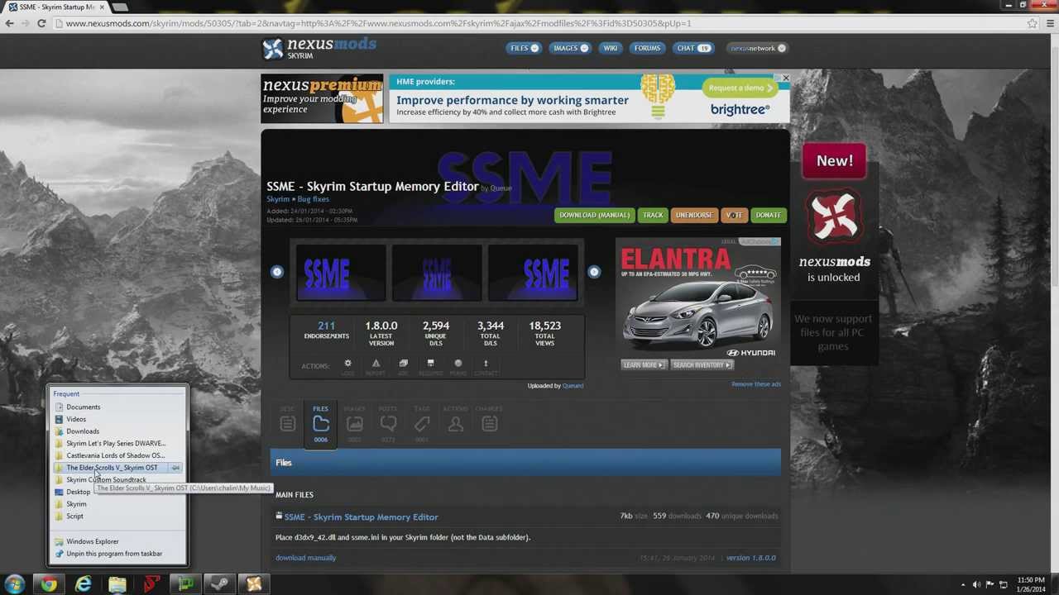Image resolution: width=1059 pixels, height=595 pixels.
Task: Open the Posts speech bubble tab
Action: point(388,424)
